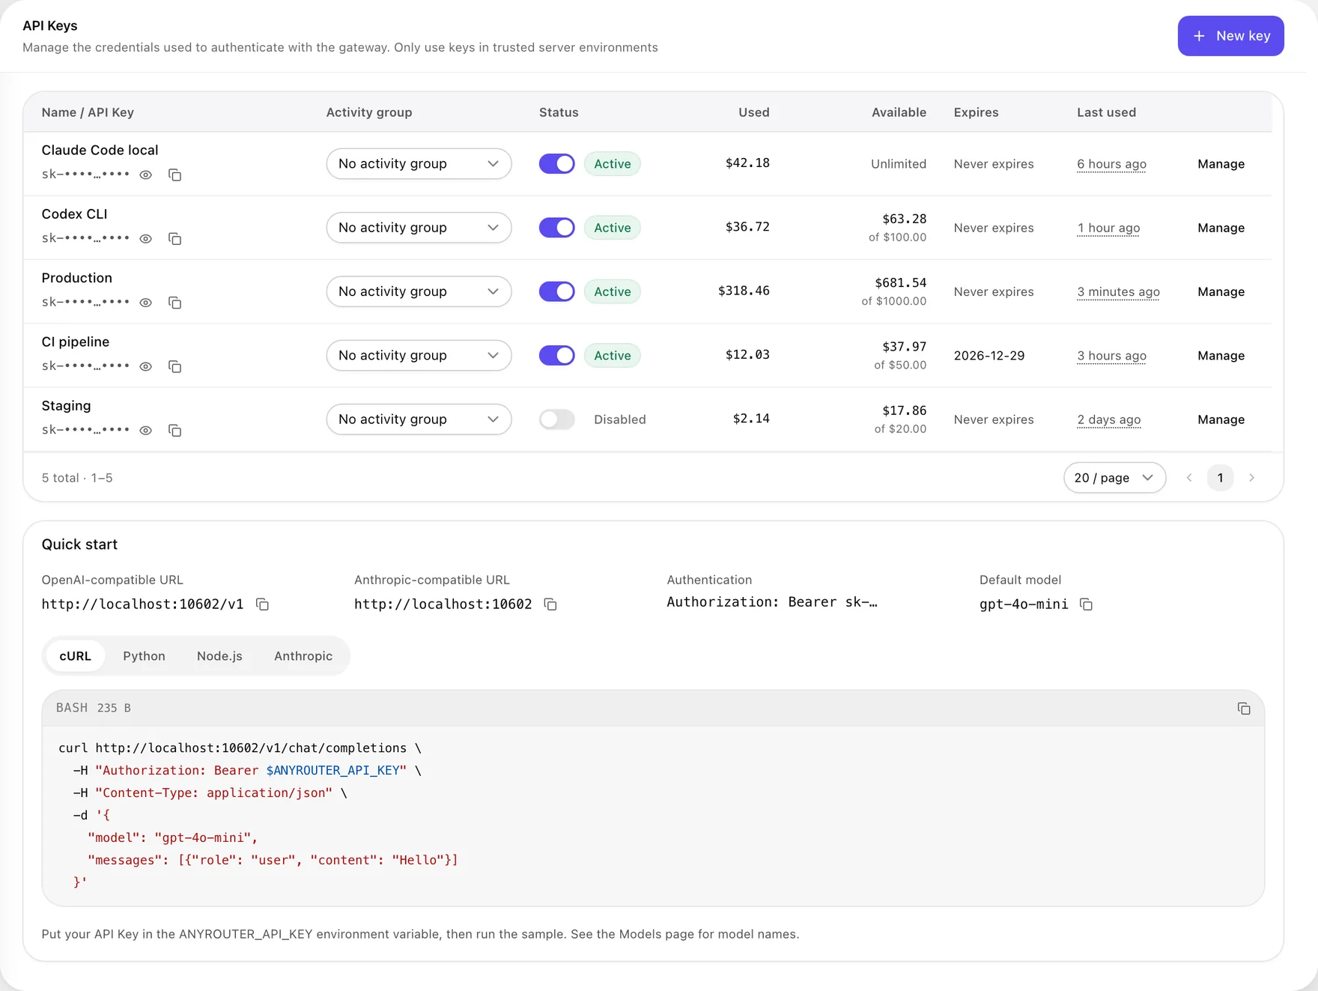Viewport: 1318px width, 991px height.
Task: Copy the BASH code snippet
Action: point(1244,709)
